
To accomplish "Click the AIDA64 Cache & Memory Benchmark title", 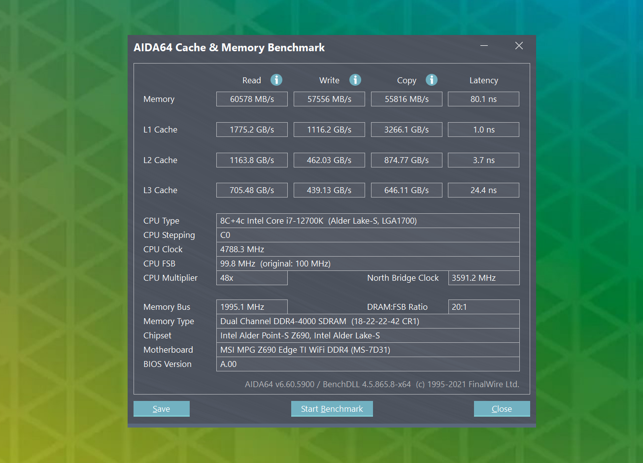I will point(229,48).
